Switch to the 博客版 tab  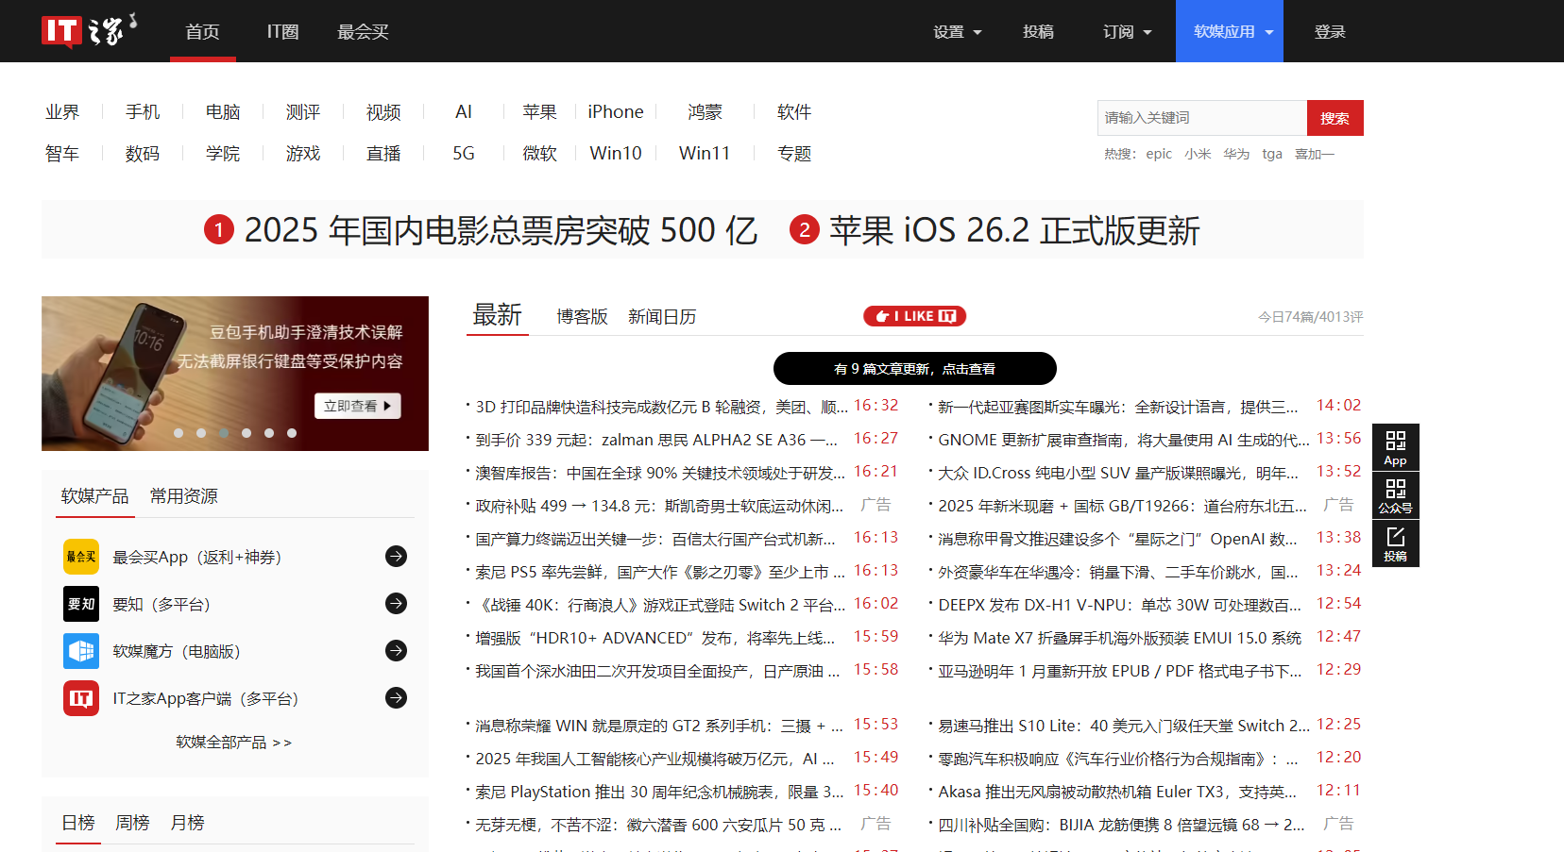pyautogui.click(x=582, y=316)
